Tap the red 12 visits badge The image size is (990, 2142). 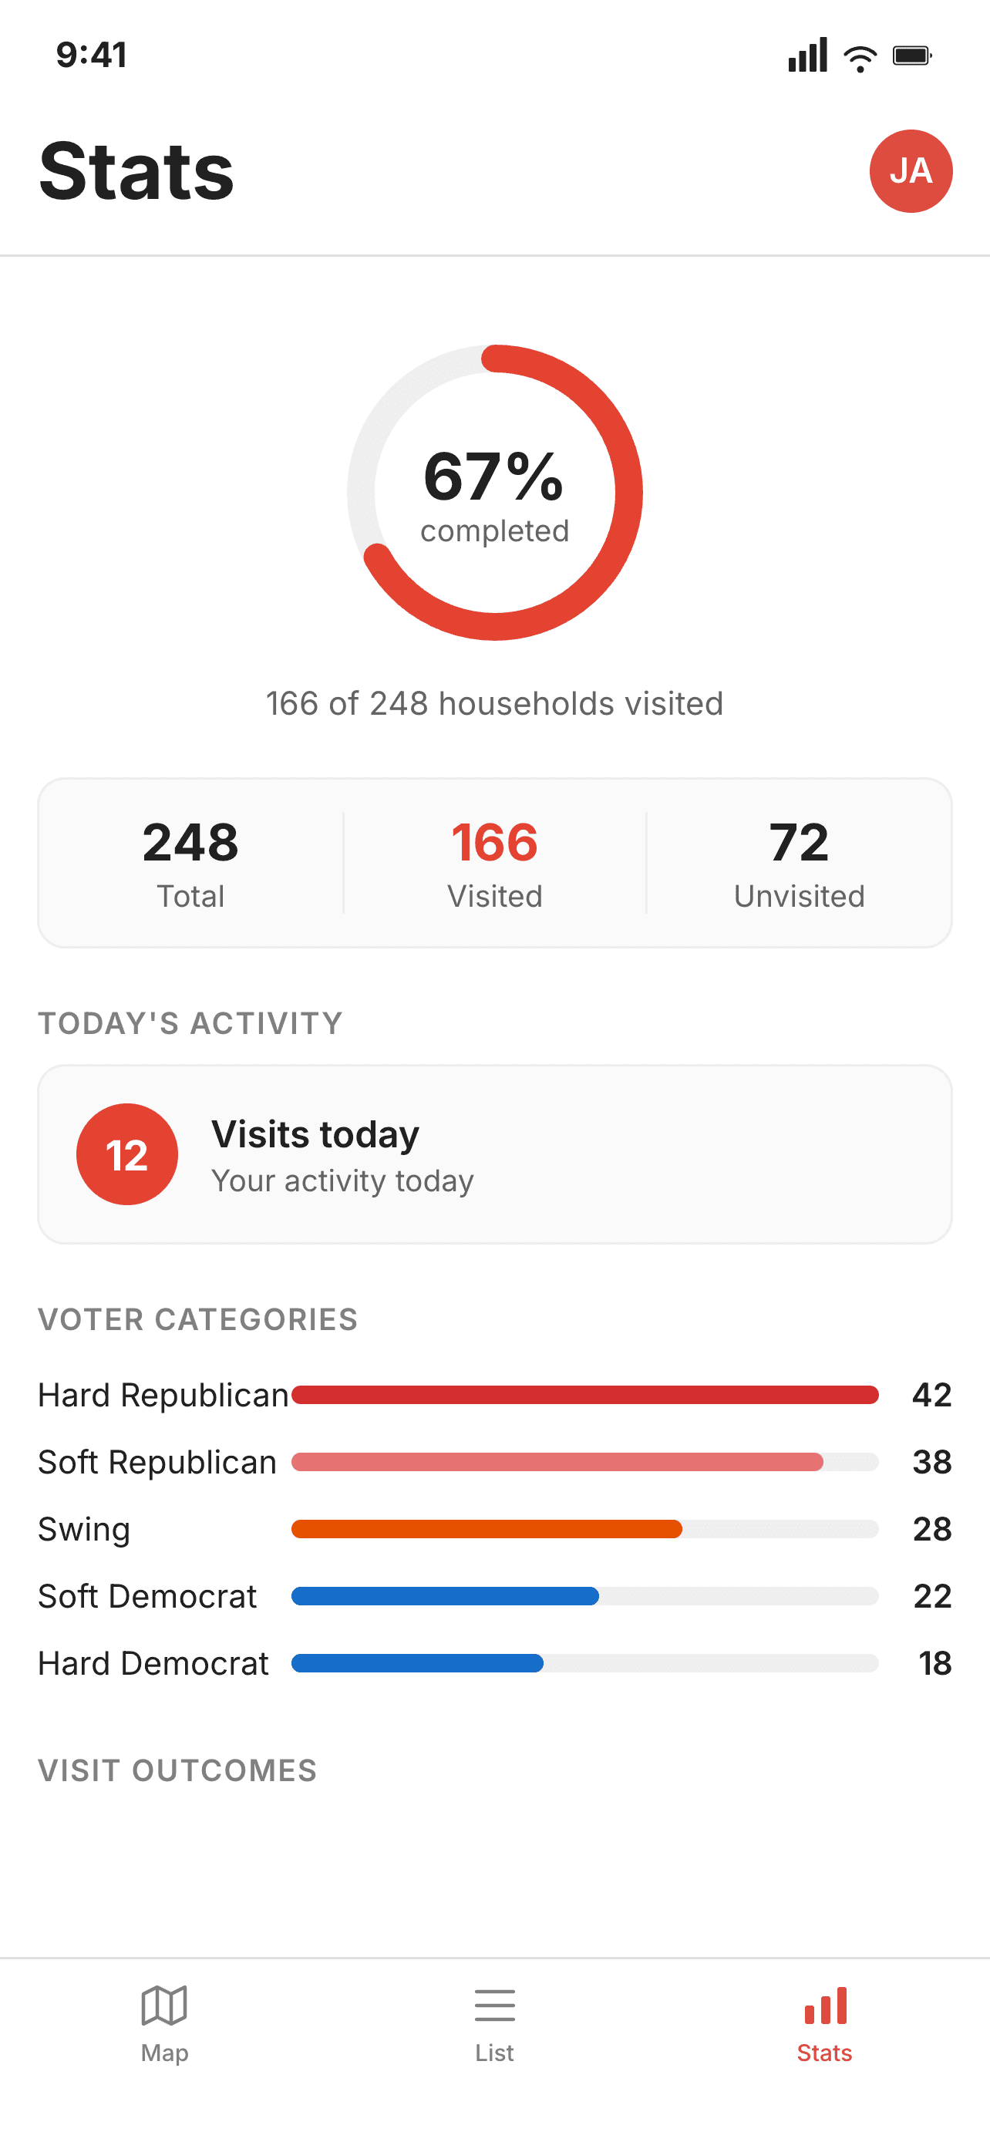(x=126, y=1154)
